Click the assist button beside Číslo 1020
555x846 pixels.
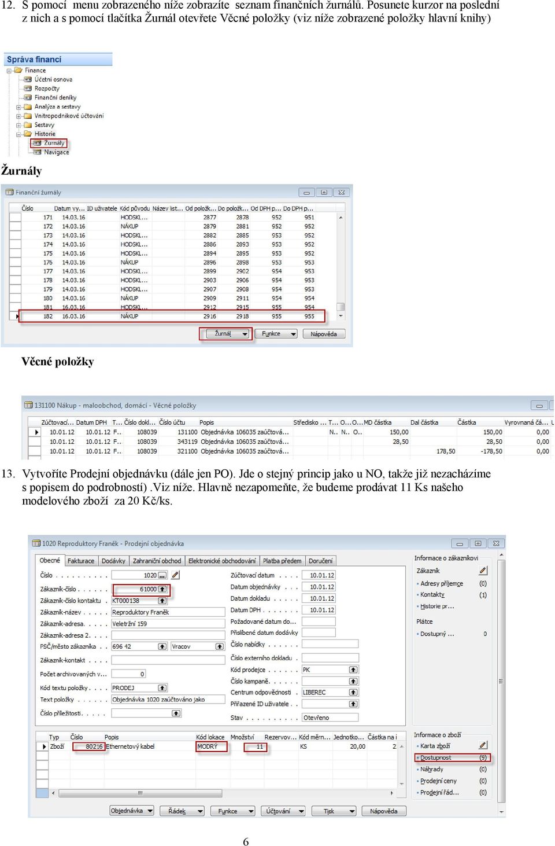pos(162,575)
